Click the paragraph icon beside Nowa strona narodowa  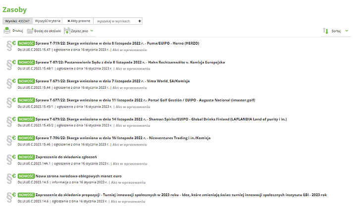[x=9, y=178]
